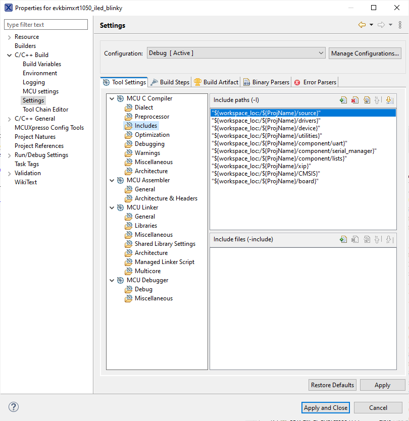Open Build Variables page
The width and height of the screenshot is (409, 421).
pyautogui.click(x=42, y=64)
